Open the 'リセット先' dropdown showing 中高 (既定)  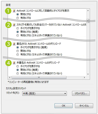tap(45, 94)
